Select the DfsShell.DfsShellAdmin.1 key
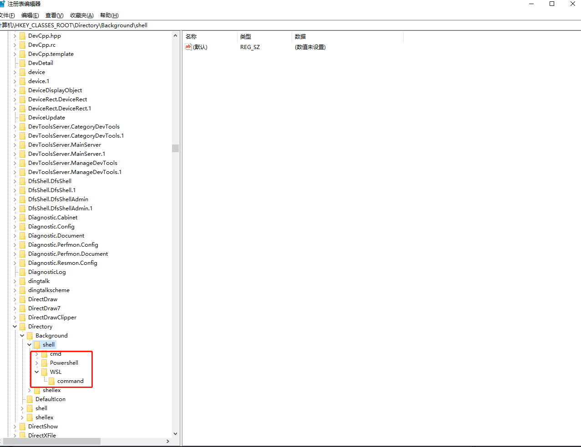This screenshot has height=447, width=581. point(61,209)
